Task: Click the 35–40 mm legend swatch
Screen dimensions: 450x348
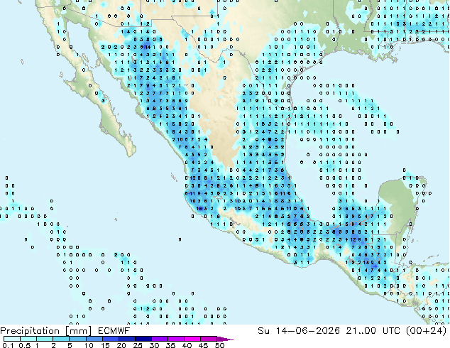Action: click(176, 339)
